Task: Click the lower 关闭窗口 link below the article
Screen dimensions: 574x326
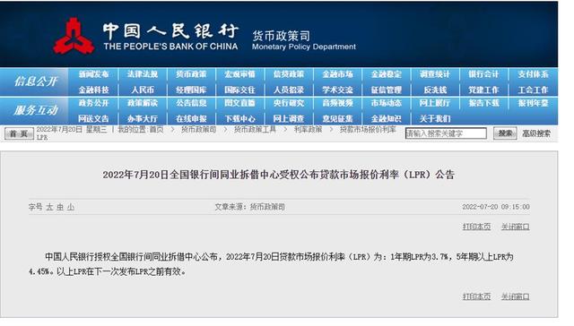Action: [515, 296]
